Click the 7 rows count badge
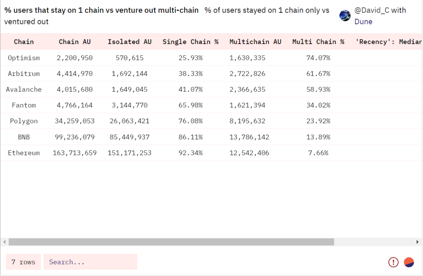Screen dimensions: 423x276 pos(23,262)
